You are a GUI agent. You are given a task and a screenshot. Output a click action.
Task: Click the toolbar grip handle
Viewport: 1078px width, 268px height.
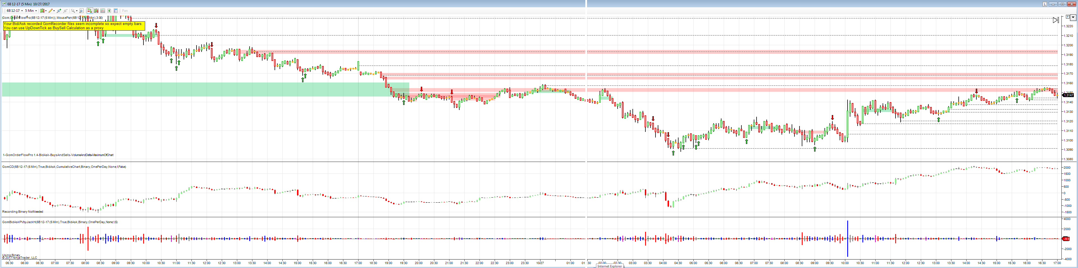click(3, 10)
